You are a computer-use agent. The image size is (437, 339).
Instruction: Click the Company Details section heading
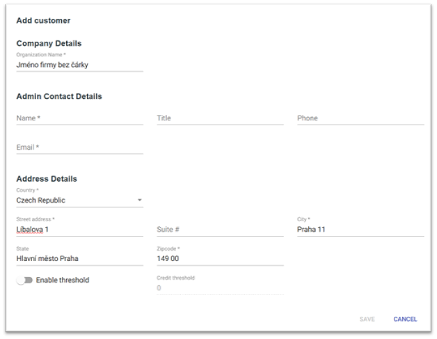49,43
